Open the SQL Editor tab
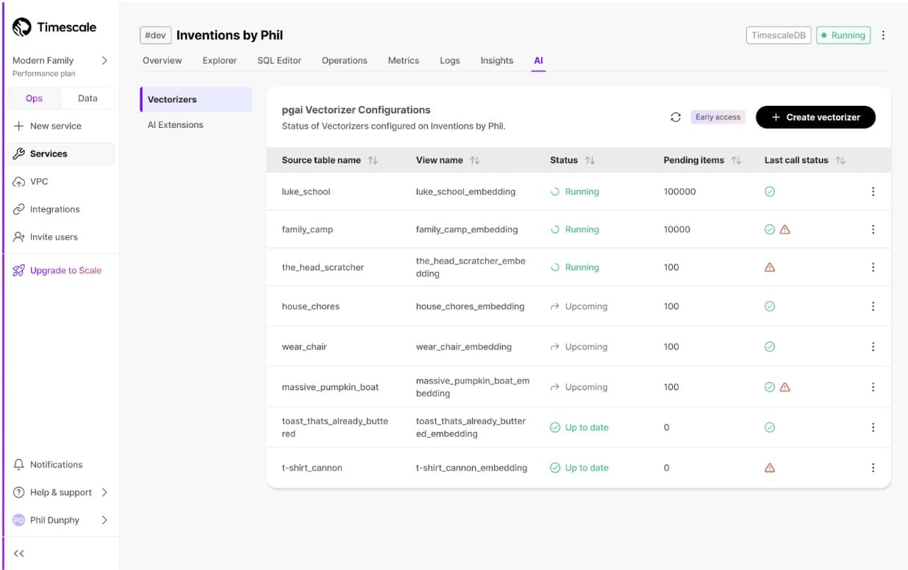This screenshot has width=908, height=570. click(x=279, y=60)
